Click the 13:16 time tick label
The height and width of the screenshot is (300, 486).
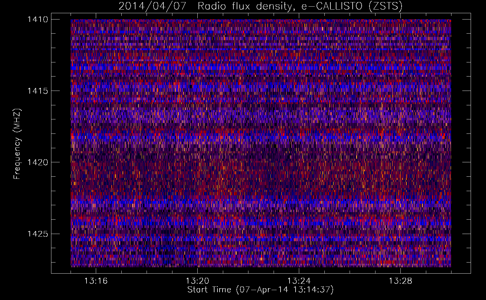96,281
